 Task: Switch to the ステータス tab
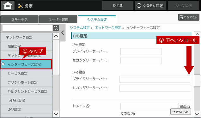pyautogui.click(x=19, y=20)
